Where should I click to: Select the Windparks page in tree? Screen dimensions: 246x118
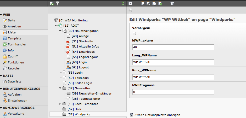click(x=82, y=114)
